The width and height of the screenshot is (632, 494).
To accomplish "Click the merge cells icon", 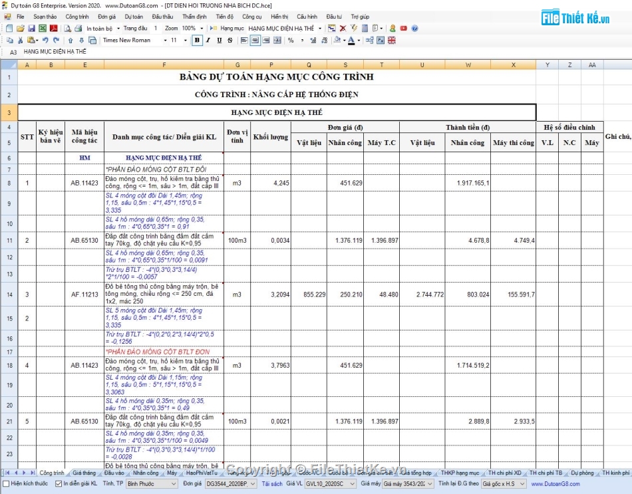I will (x=277, y=41).
